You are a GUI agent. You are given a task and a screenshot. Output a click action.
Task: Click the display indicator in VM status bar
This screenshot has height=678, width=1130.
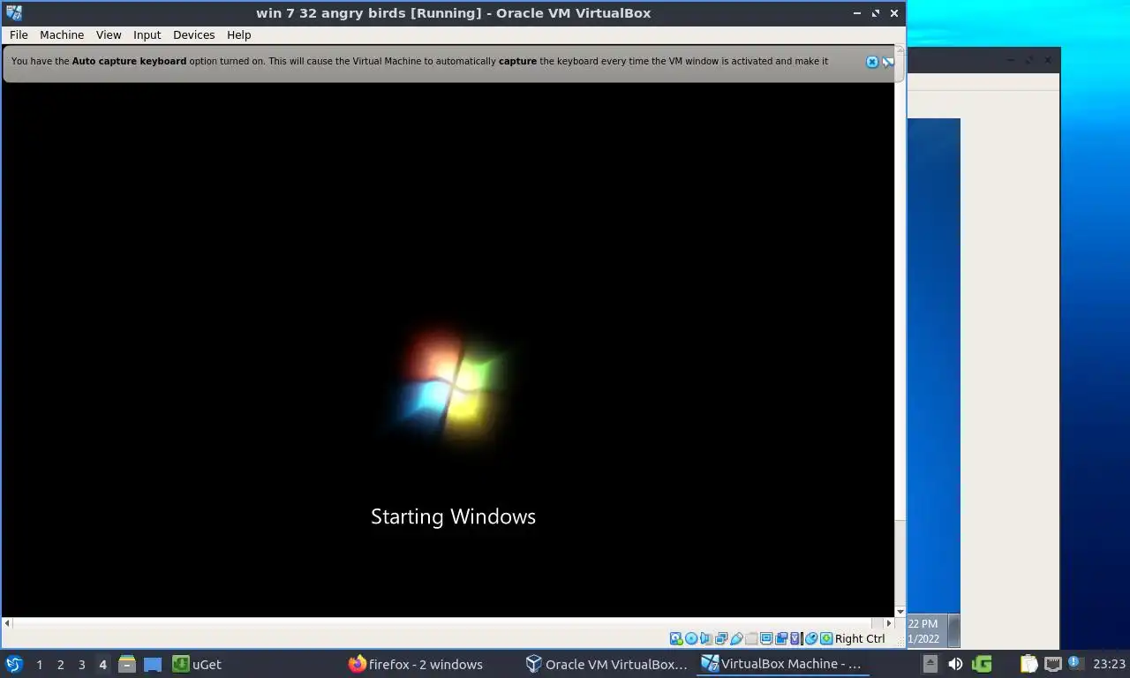[766, 638]
